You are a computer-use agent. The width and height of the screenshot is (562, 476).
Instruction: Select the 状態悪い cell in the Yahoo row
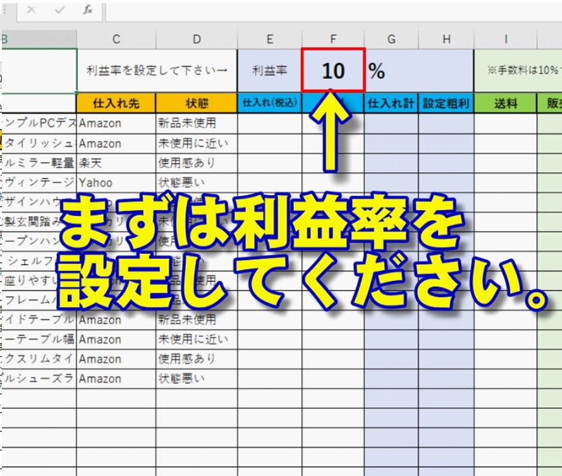click(x=197, y=183)
